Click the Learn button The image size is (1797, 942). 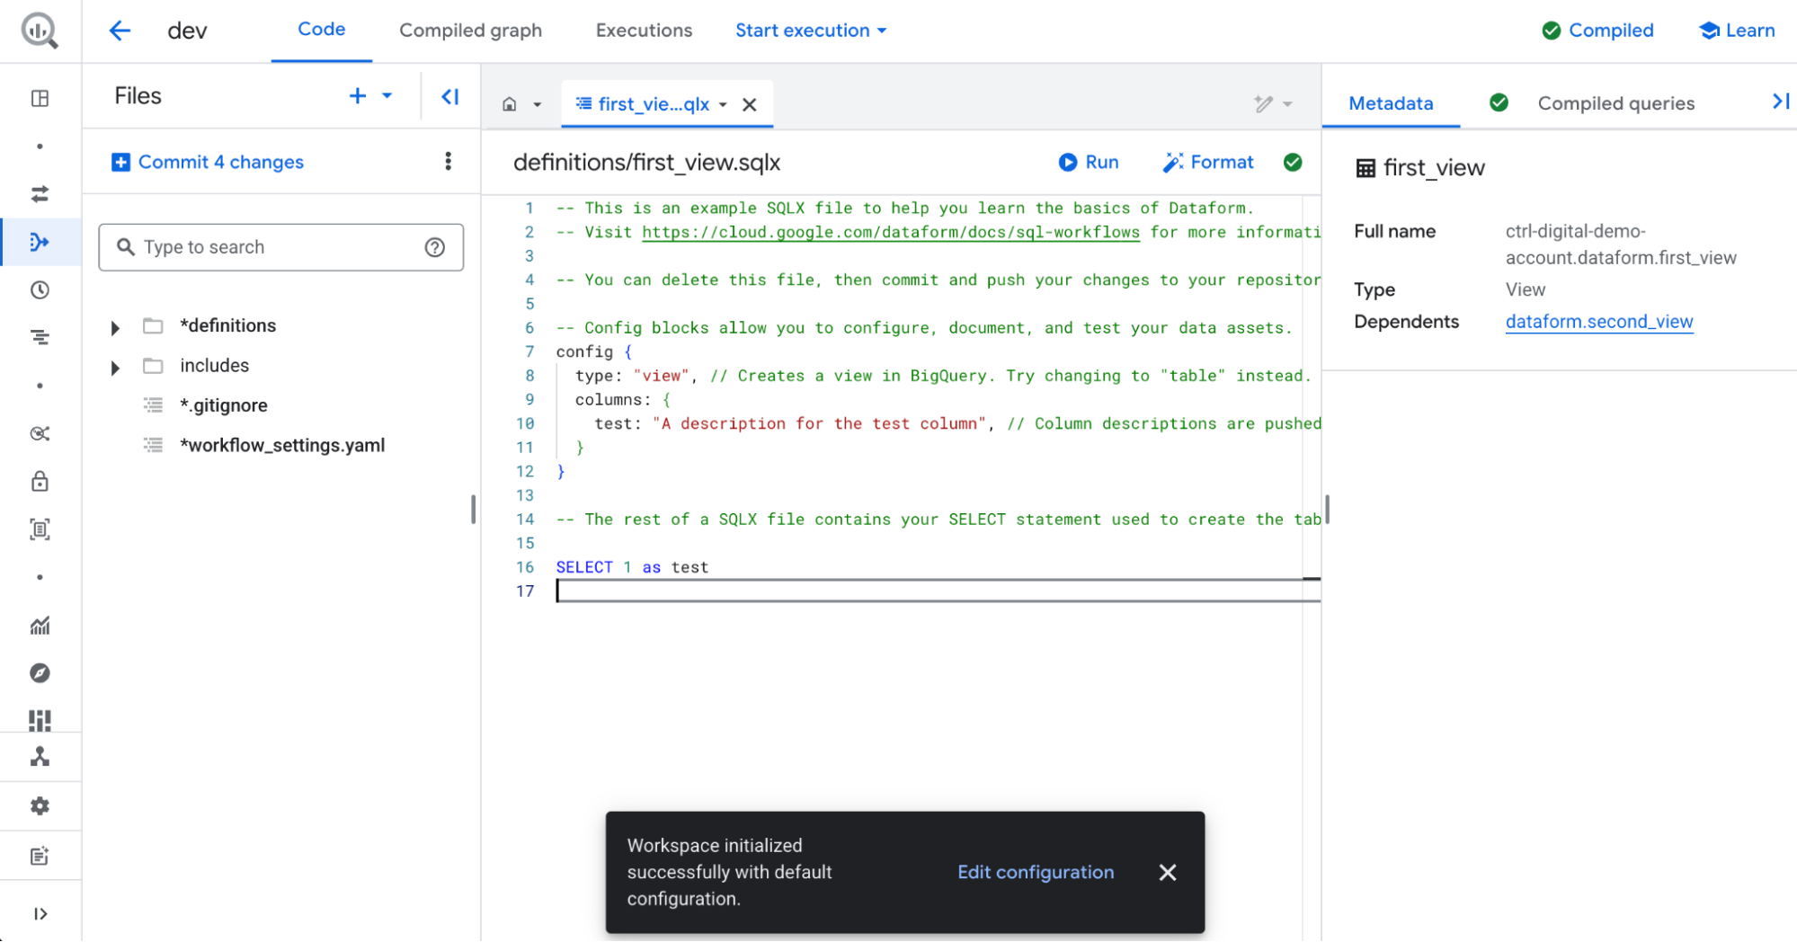coord(1737,31)
